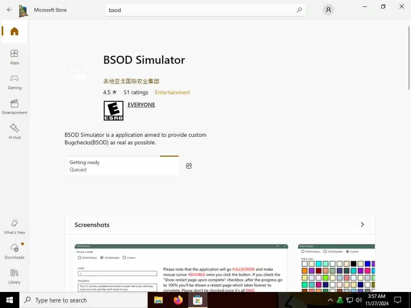Click the 4.5 star rating
Image resolution: width=411 pixels, height=308 pixels.
point(110,92)
